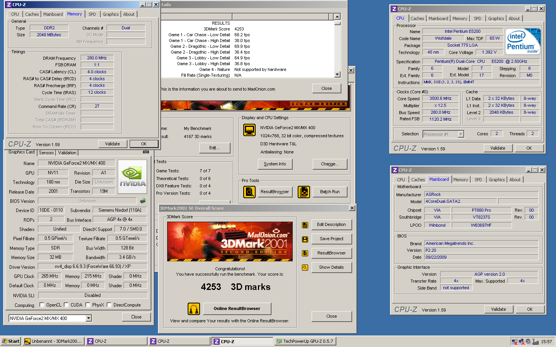Click OK in the CPU-Z processor window
This screenshot has height=347, width=556.
529,148
